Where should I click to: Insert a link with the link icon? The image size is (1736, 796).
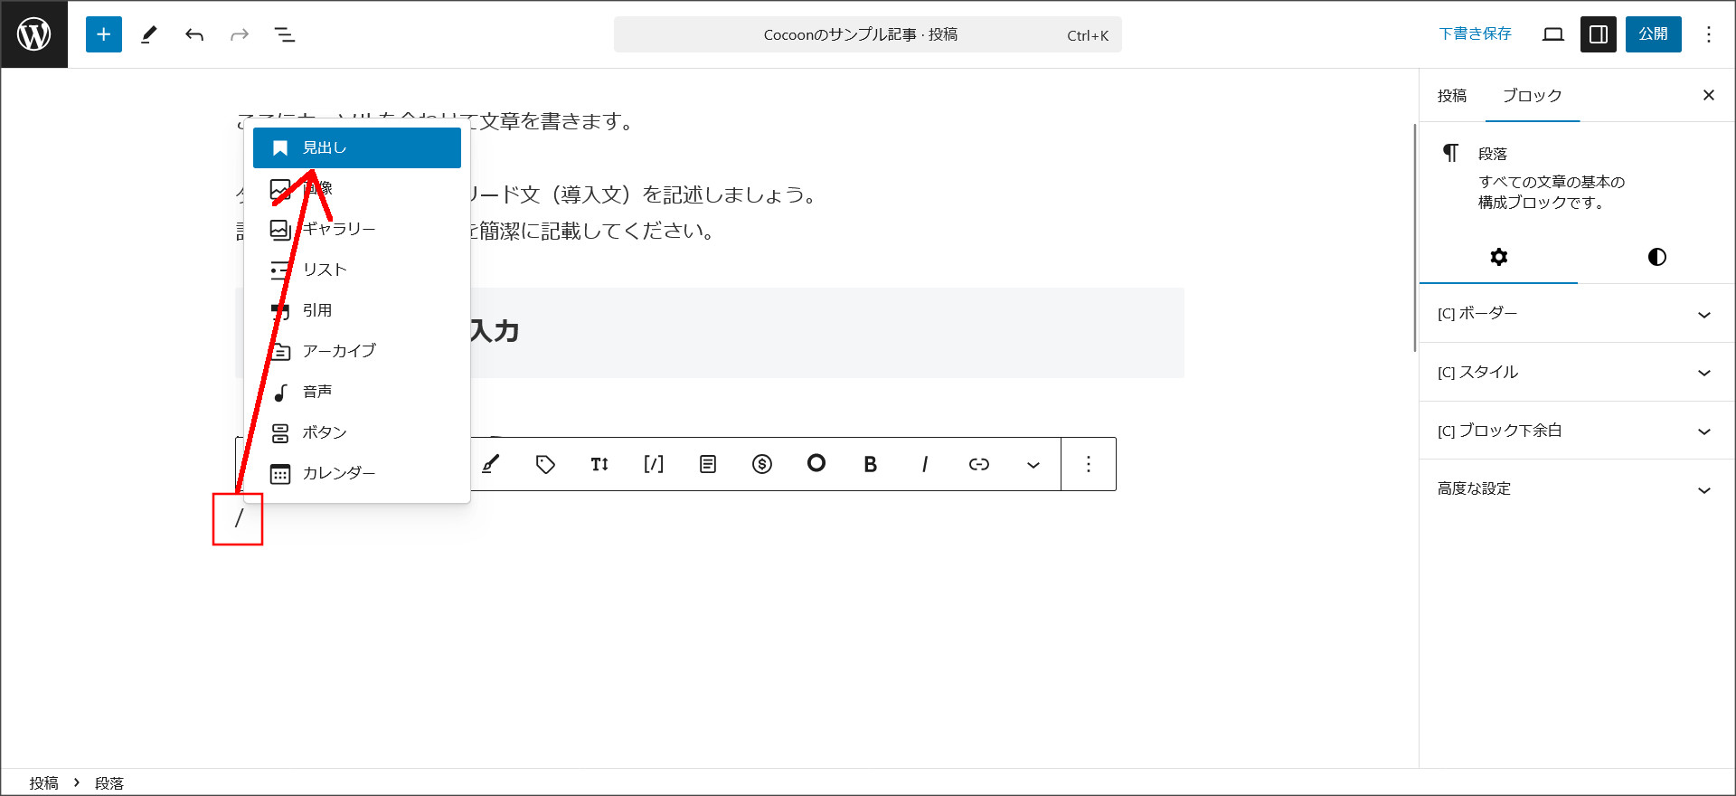tap(979, 464)
